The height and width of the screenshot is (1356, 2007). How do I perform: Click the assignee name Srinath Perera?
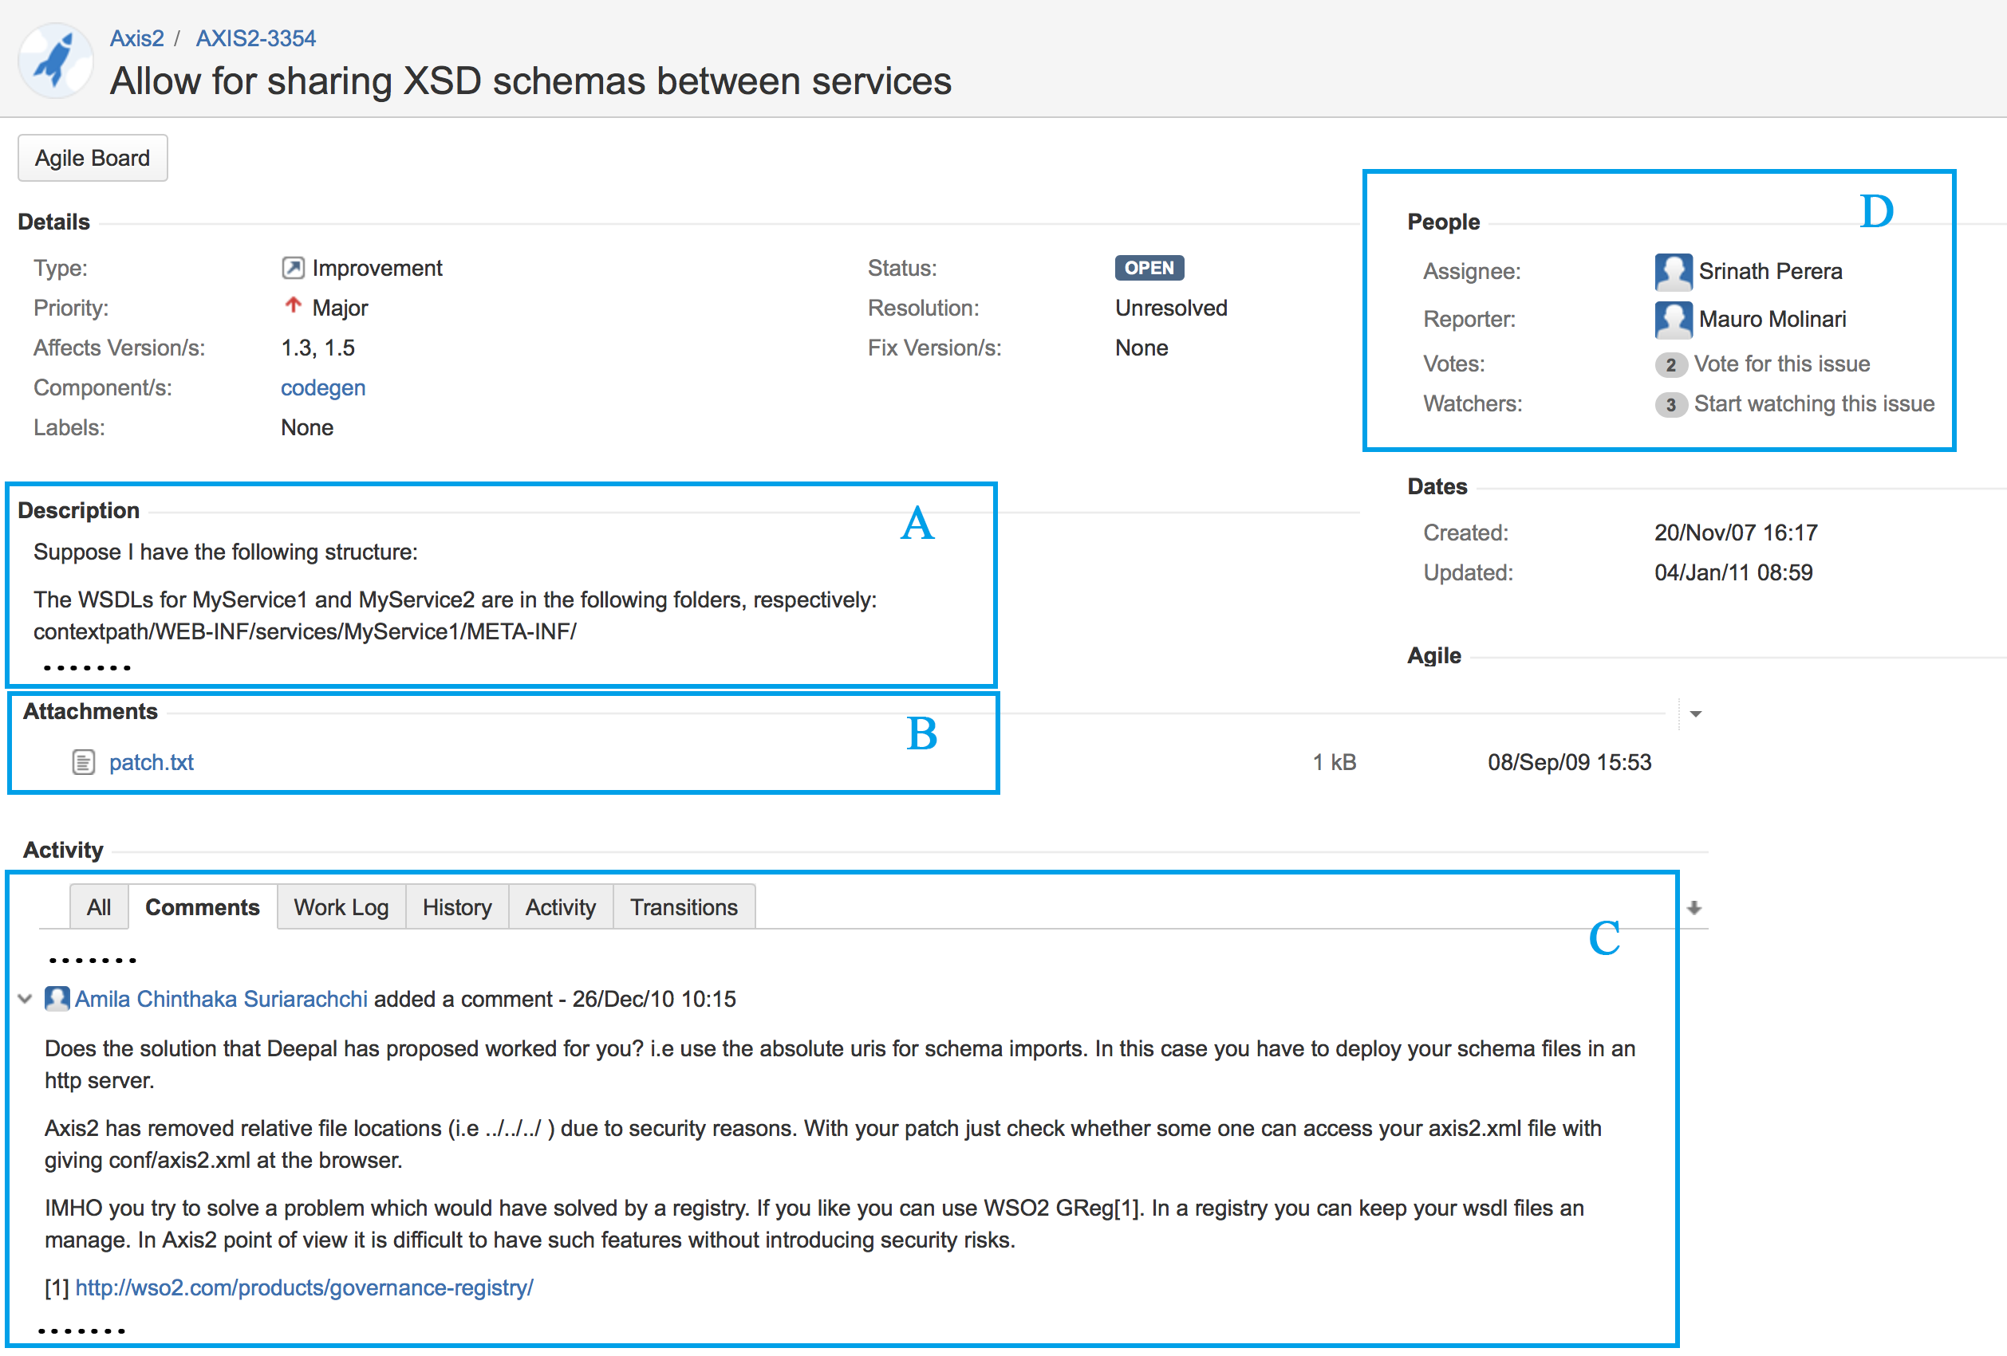pyautogui.click(x=1770, y=271)
